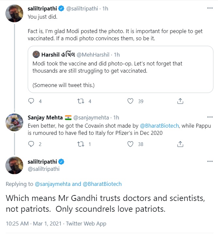This screenshot has width=218, height=234.
Task: Open the @BharatBiotech mention in Sanjay's tweet
Action: tap(159, 126)
